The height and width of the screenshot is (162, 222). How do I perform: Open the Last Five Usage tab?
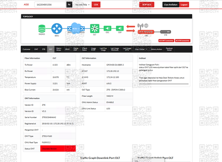tap(103, 49)
